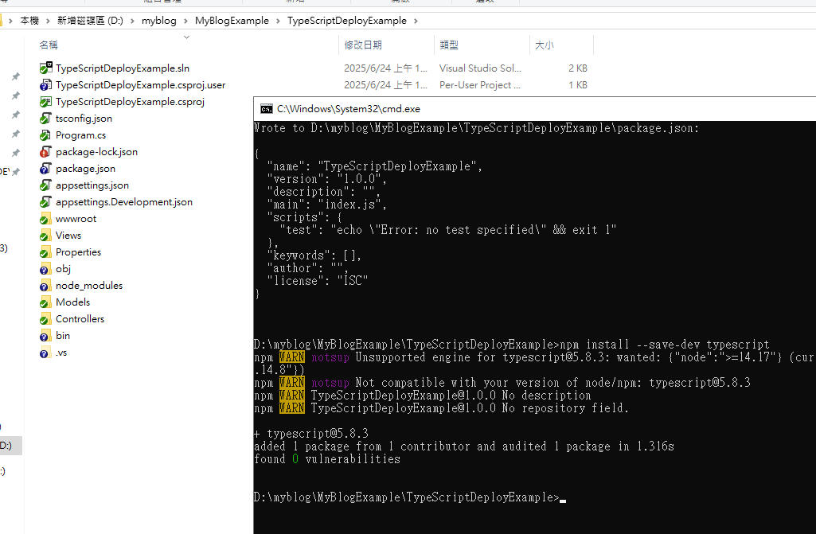Select Models folder icon

[46, 302]
